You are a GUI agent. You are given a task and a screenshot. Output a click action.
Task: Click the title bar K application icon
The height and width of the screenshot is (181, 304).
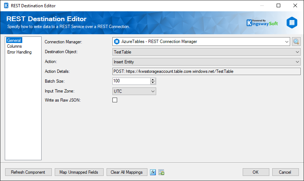[x=6, y=5]
